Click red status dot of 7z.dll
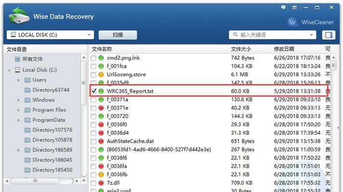This screenshot has width=343, height=192. pyautogui.click(x=101, y=183)
